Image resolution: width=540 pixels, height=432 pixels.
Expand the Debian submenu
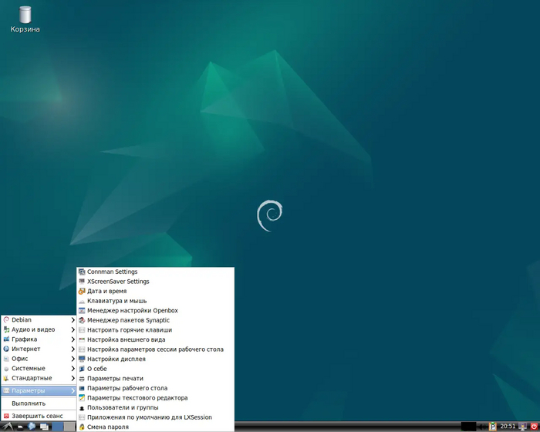(x=39, y=319)
